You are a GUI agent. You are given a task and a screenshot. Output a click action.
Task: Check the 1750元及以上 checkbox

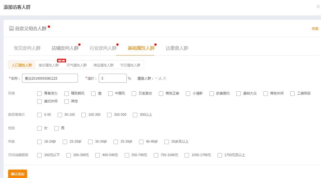(x=220, y=155)
